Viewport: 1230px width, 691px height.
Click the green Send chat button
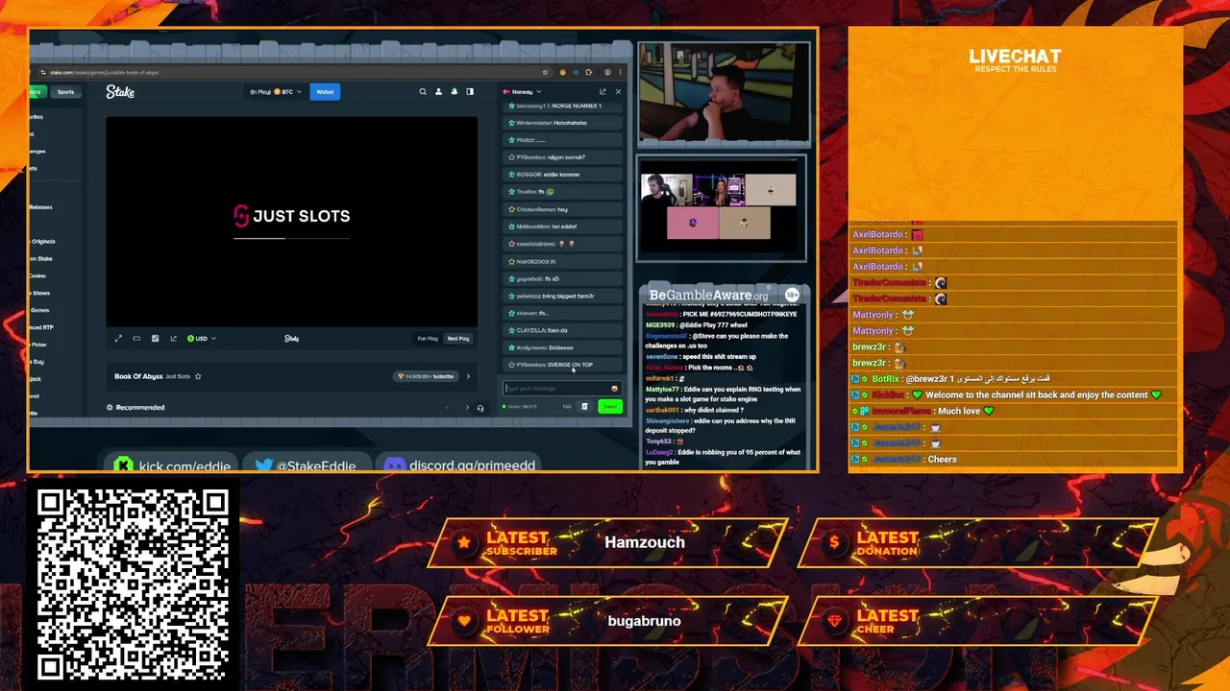pyautogui.click(x=609, y=407)
